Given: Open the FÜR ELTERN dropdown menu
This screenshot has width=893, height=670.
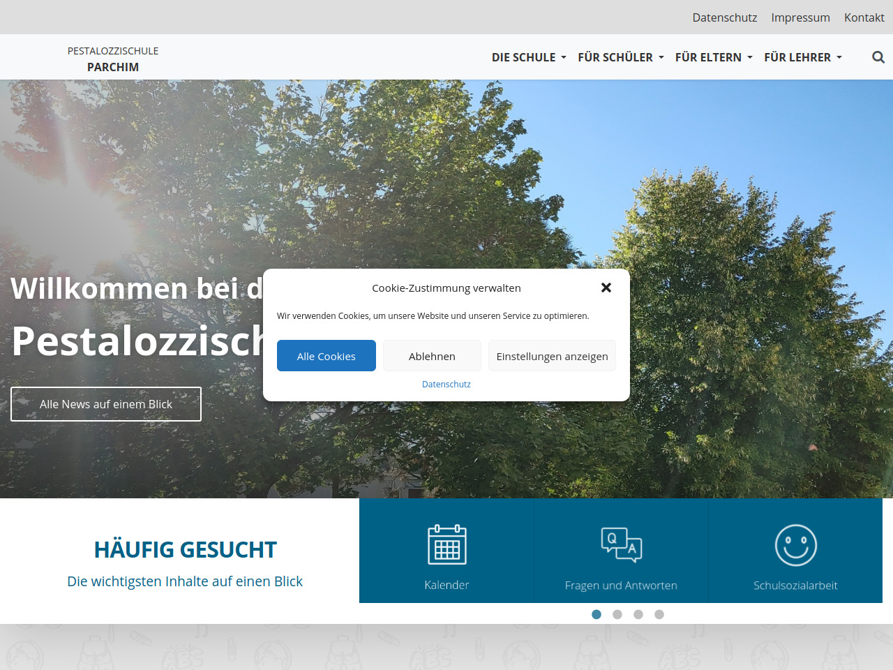Looking at the screenshot, I should [714, 57].
